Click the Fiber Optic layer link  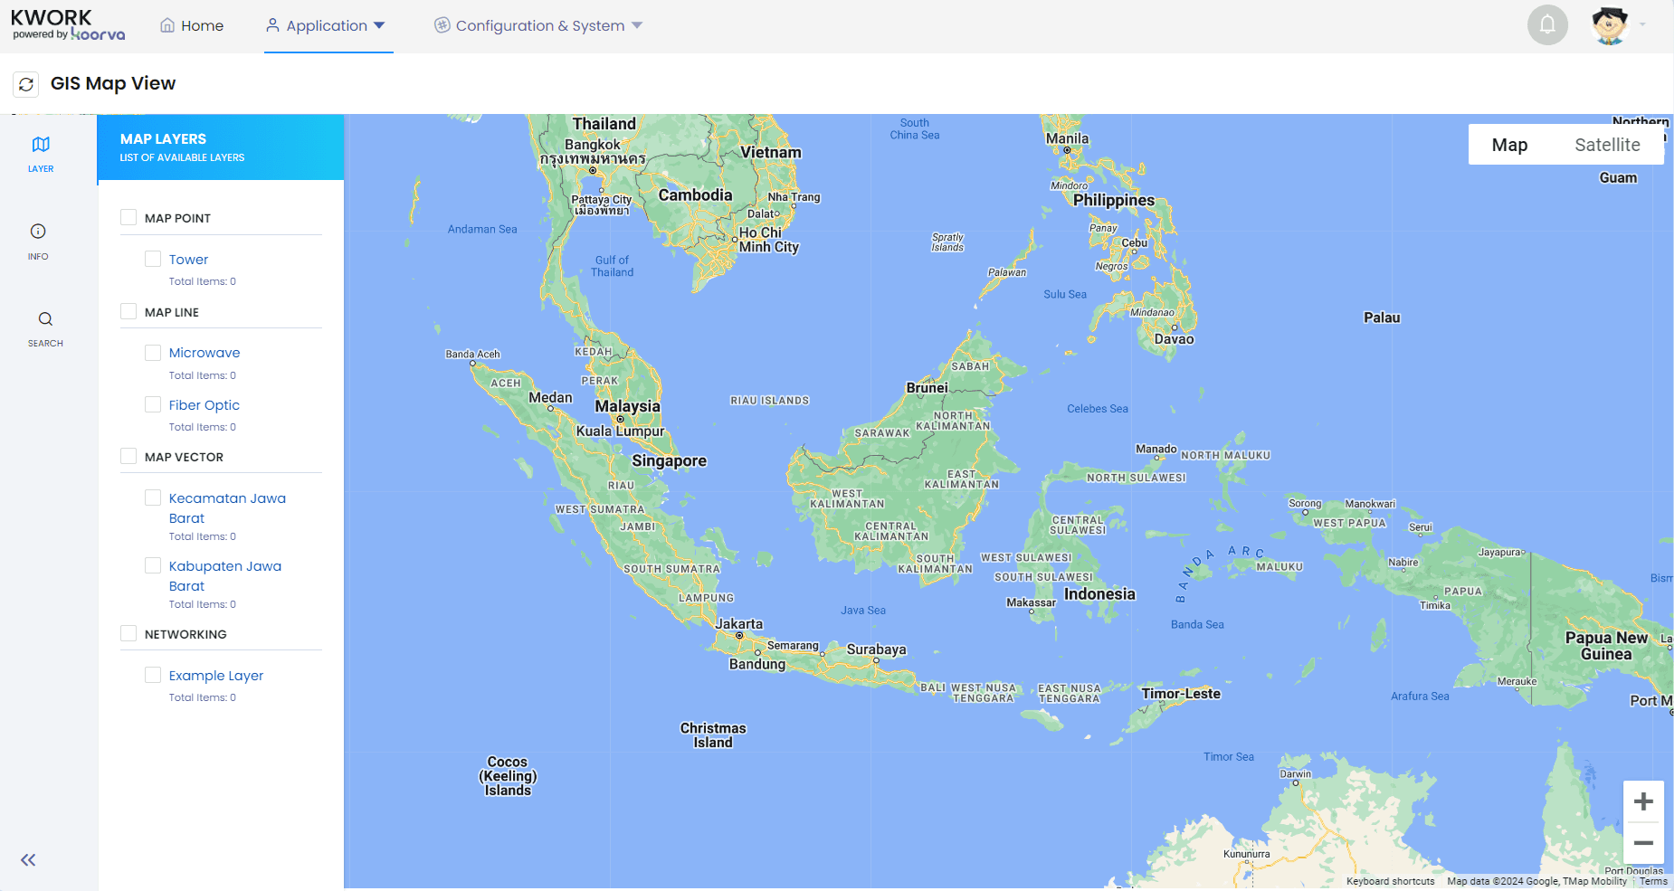(204, 405)
